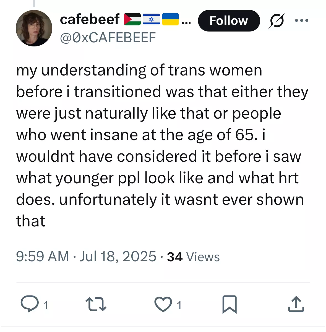This screenshot has width=326, height=332.
Task: Open the @0xCAFEBEEF handle link
Action: (108, 37)
